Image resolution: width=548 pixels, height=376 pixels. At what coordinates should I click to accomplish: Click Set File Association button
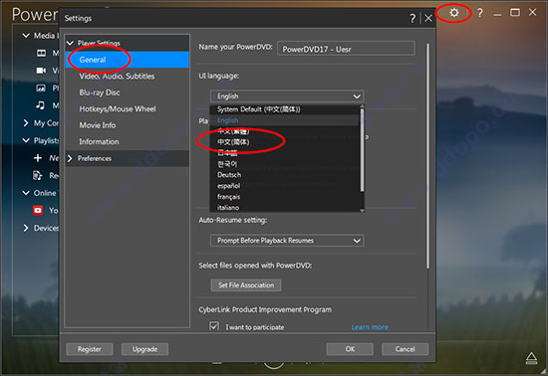pyautogui.click(x=246, y=284)
